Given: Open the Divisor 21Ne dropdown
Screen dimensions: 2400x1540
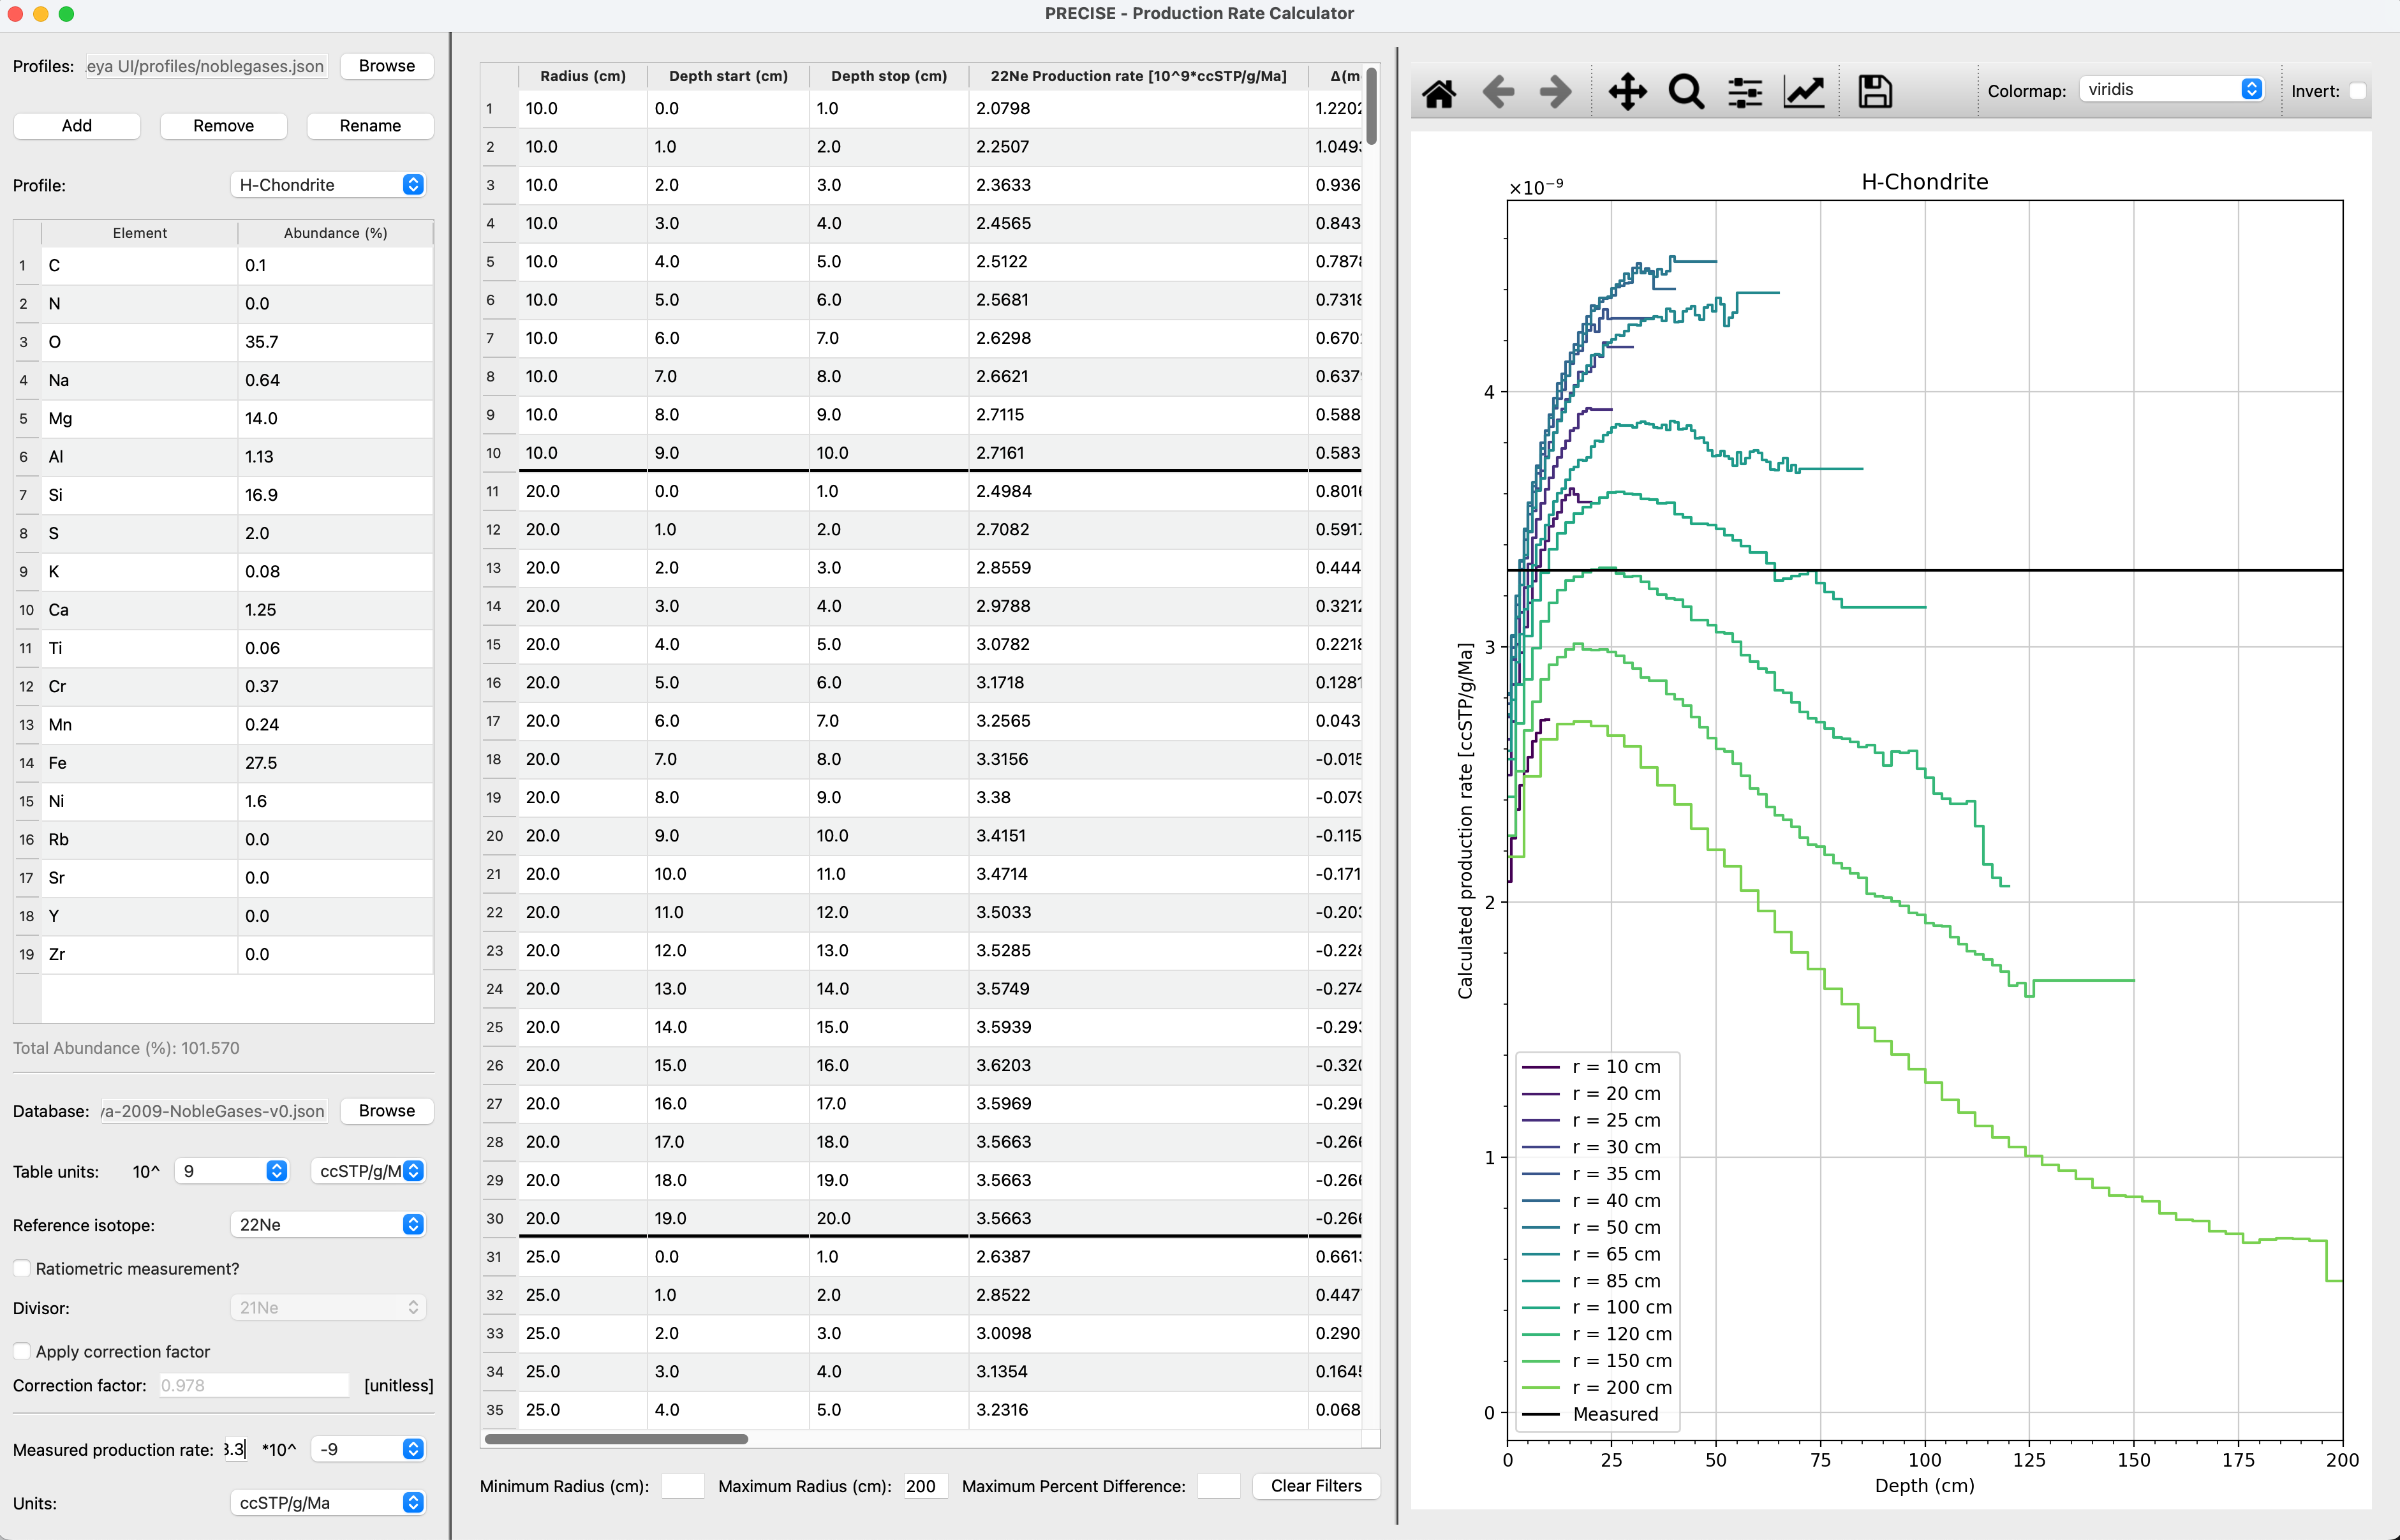Looking at the screenshot, I should click(328, 1308).
